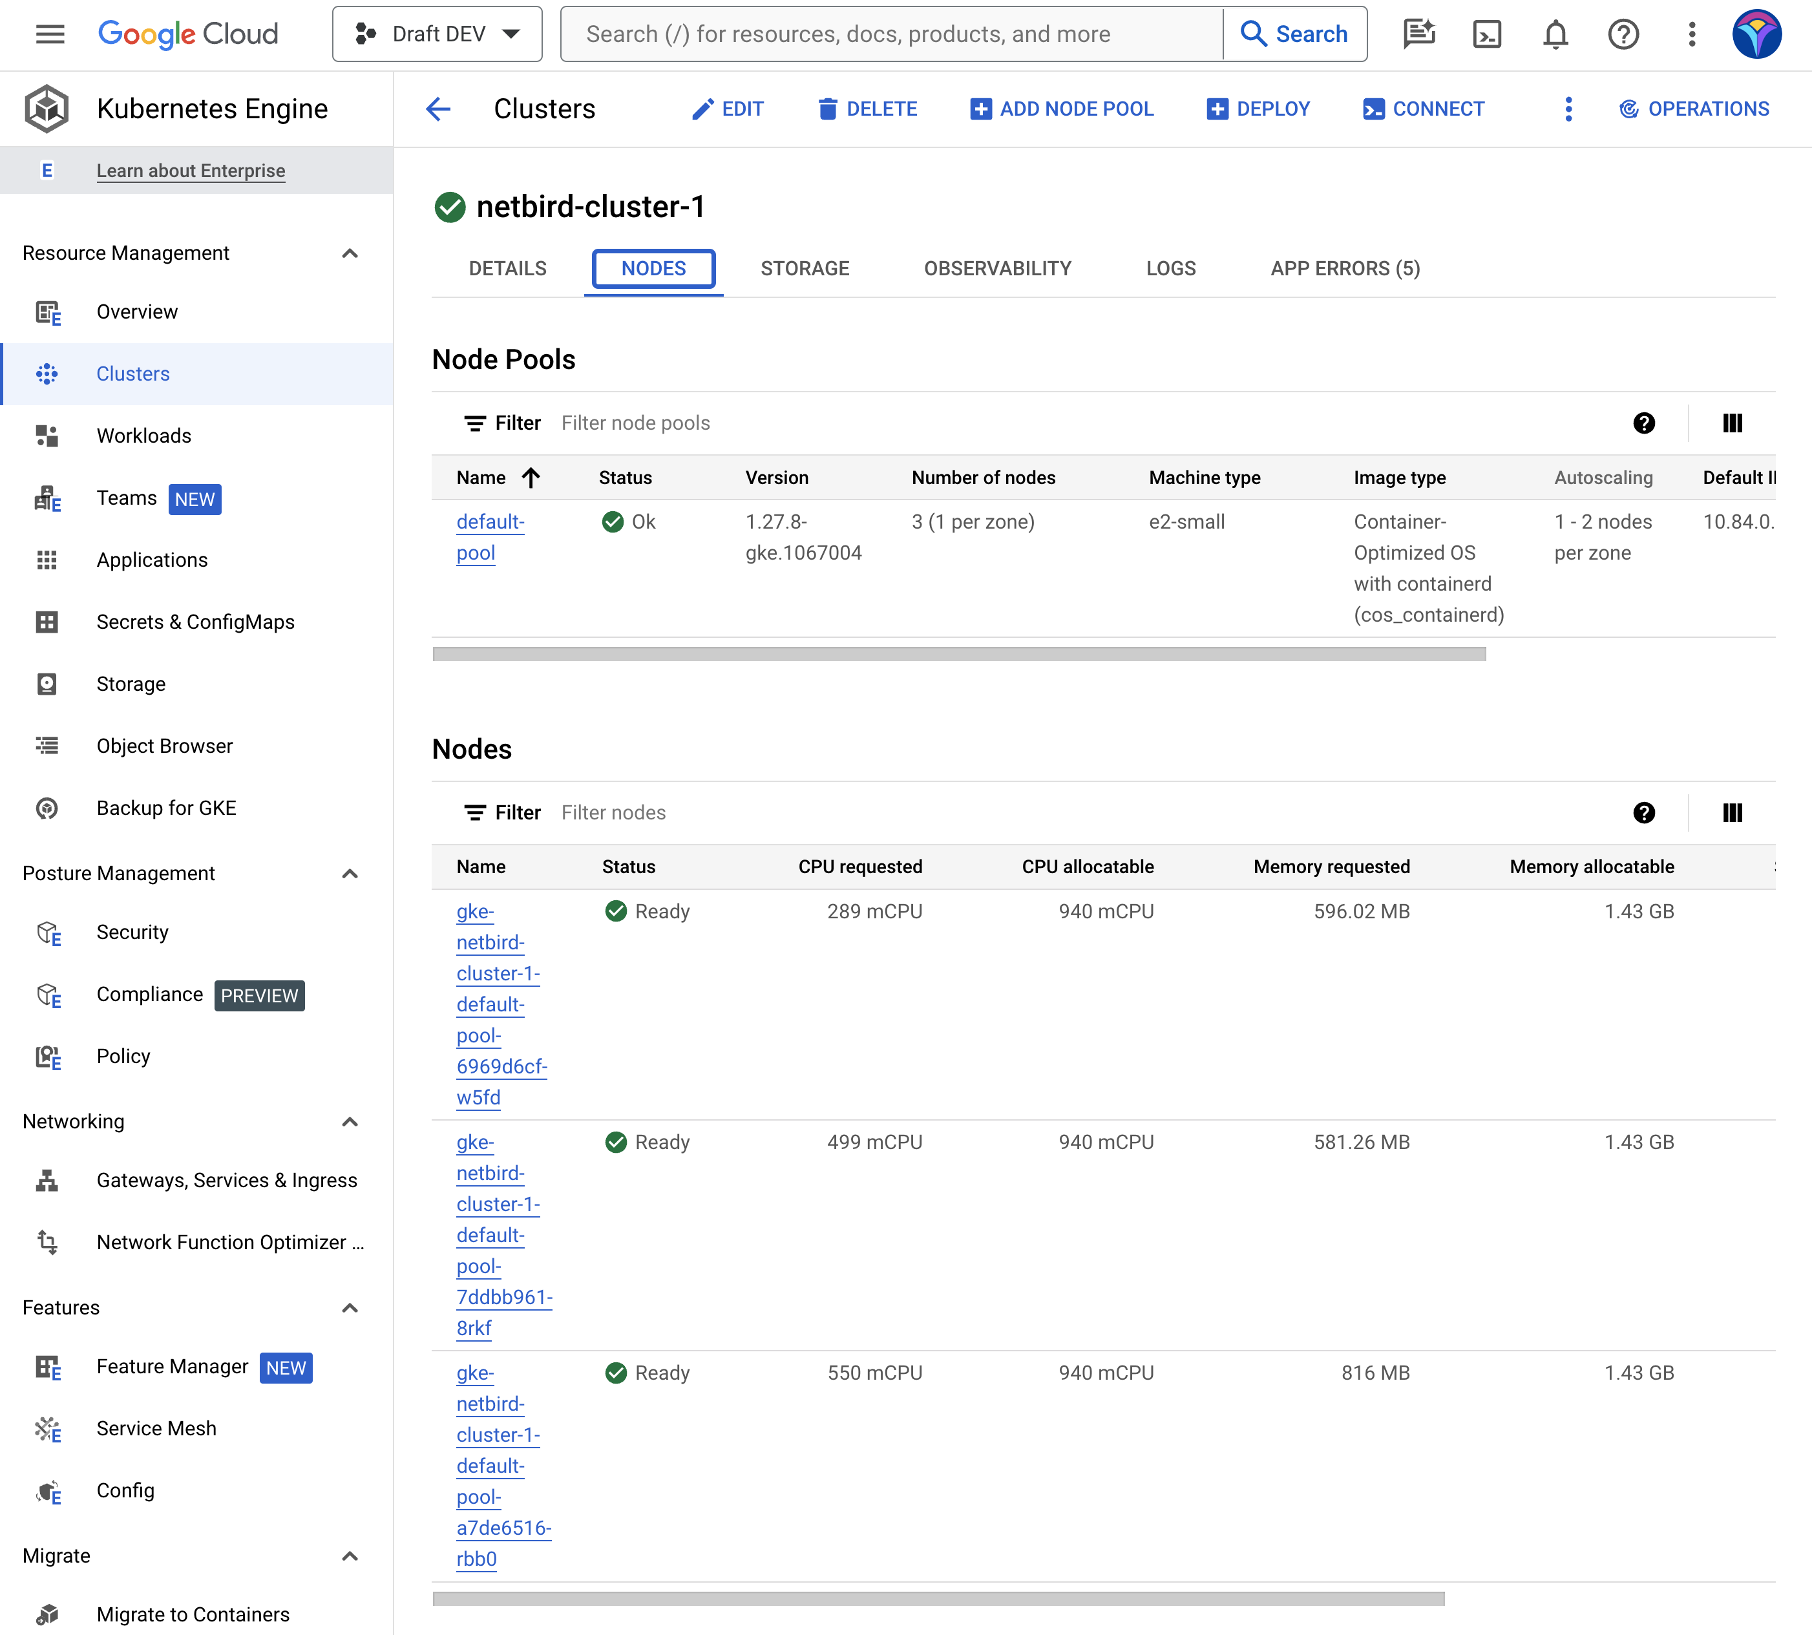The width and height of the screenshot is (1812, 1635).
Task: Sort node pools by Name
Action: click(x=500, y=477)
